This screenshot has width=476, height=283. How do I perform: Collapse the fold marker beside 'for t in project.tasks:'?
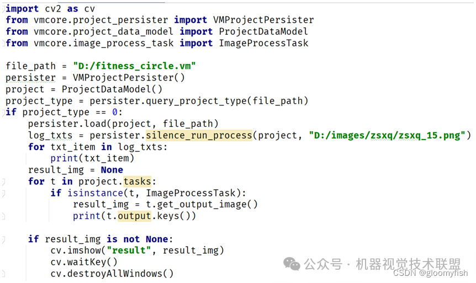[x=3, y=181]
